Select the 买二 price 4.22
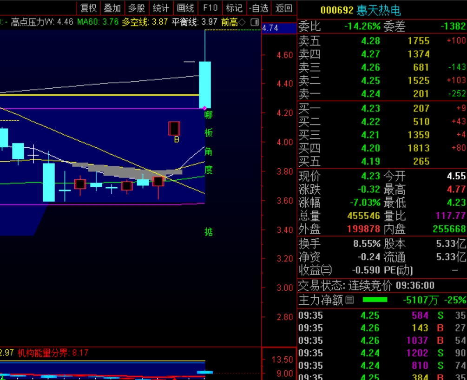Screen dimensions: 467x380 coord(370,122)
